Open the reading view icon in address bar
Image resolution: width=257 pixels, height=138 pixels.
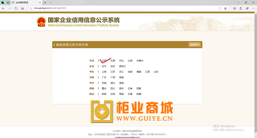220,8
